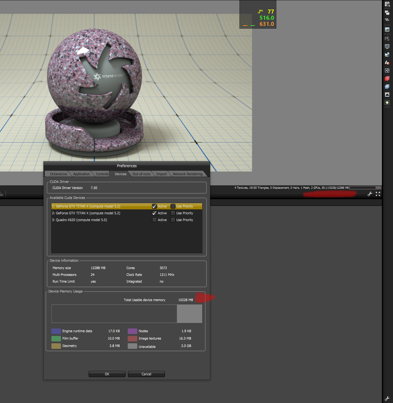Switch to the Import tab
Viewport: 393px width, 403px height.
tap(162, 174)
